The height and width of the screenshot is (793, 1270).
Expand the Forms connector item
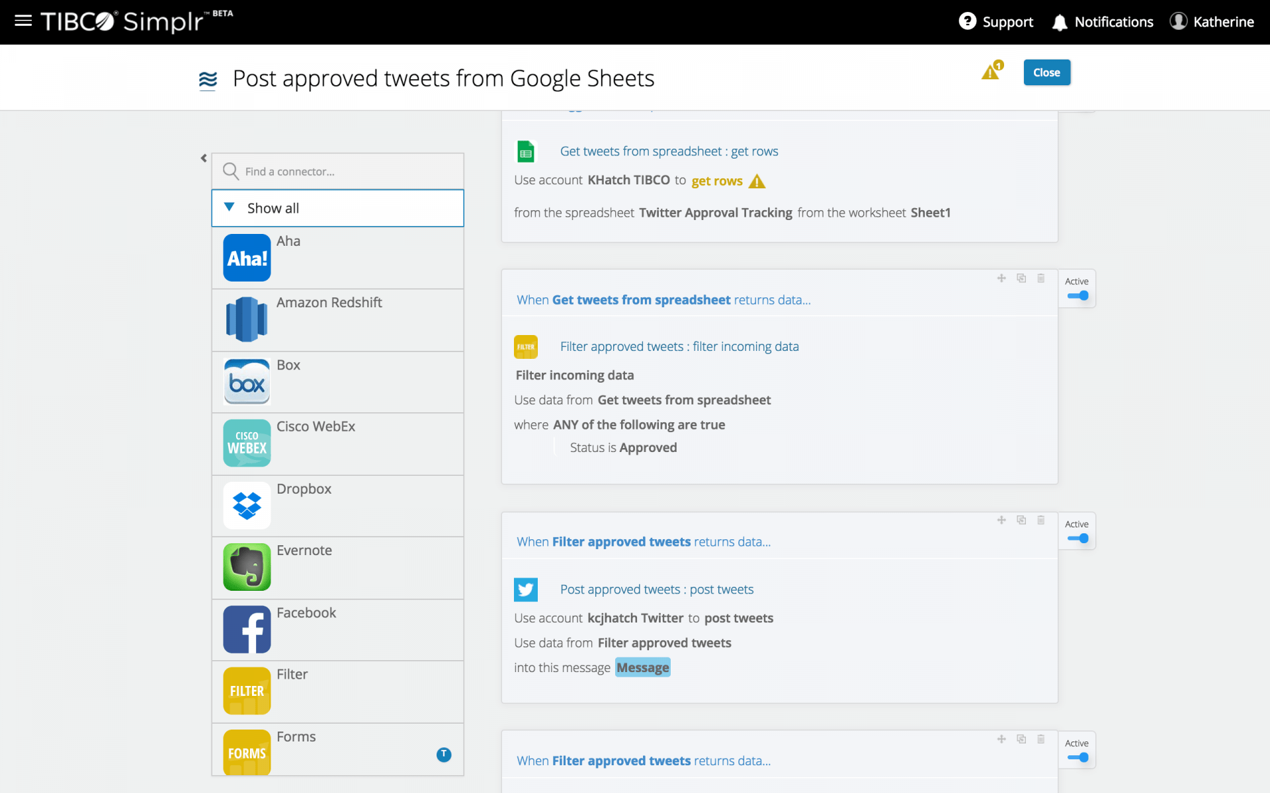(443, 755)
